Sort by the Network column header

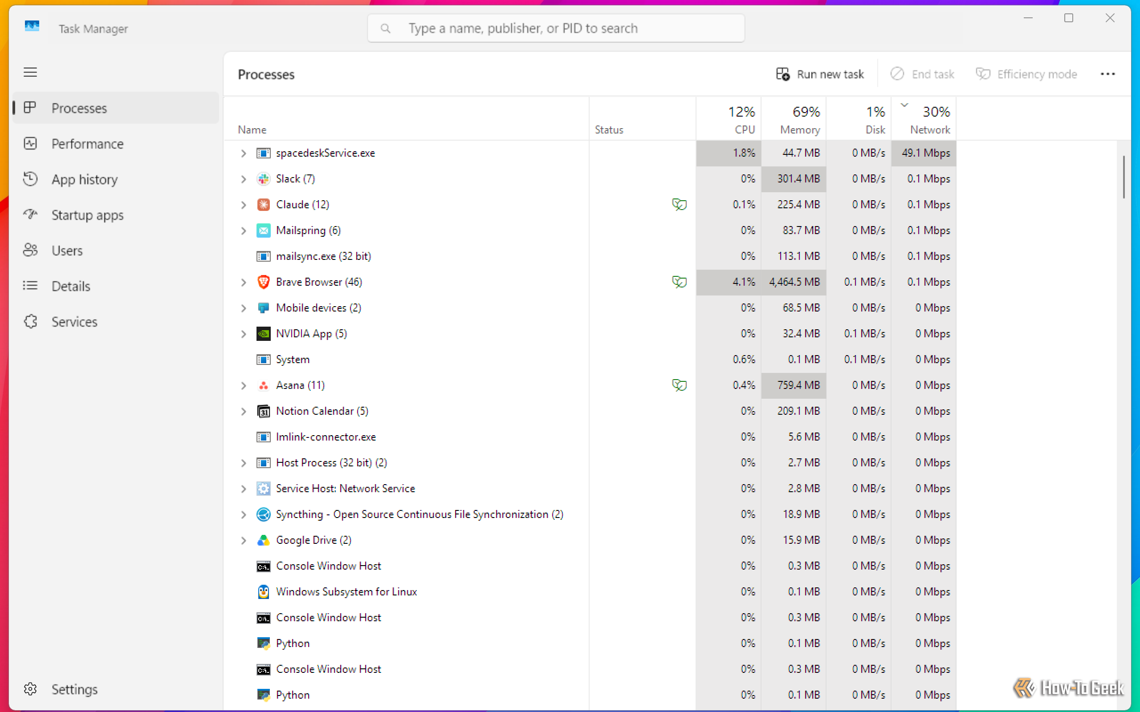(923, 119)
